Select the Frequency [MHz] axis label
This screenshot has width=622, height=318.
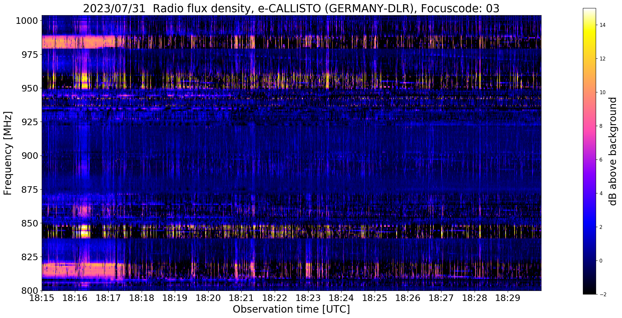[8, 153]
